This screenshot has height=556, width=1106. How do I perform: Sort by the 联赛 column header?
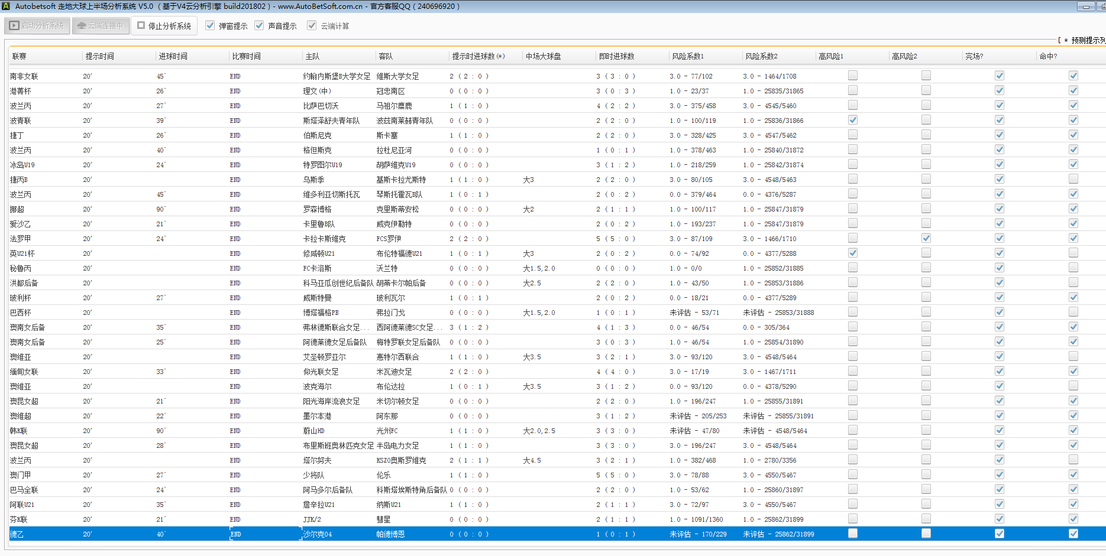(20, 57)
